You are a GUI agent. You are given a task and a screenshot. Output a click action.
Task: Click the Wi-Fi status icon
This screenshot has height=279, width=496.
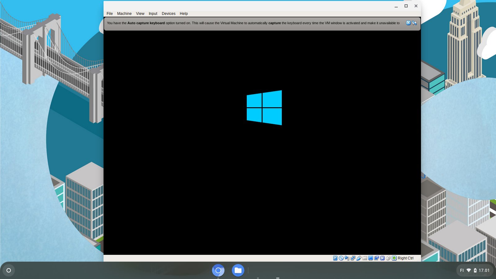(469, 270)
